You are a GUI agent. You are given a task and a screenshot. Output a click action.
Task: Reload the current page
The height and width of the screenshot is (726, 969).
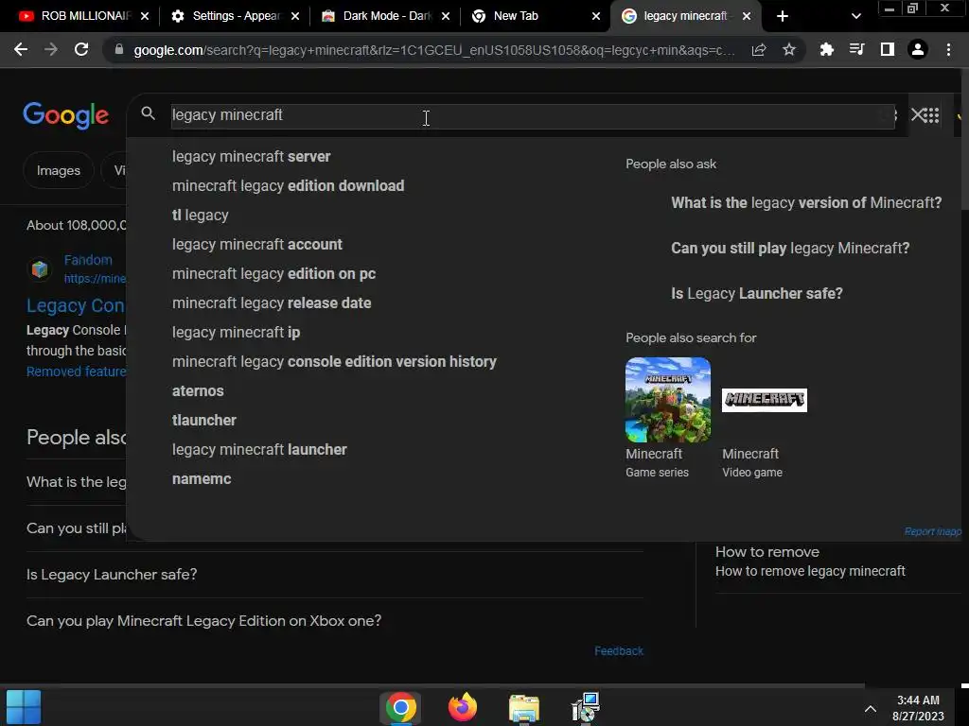coord(81,49)
